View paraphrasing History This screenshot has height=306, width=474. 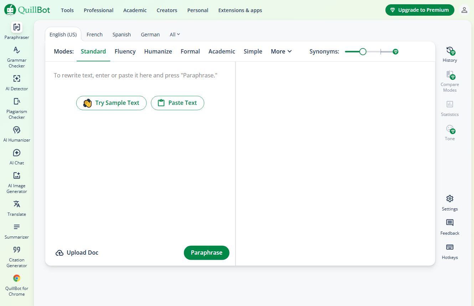pos(450,54)
